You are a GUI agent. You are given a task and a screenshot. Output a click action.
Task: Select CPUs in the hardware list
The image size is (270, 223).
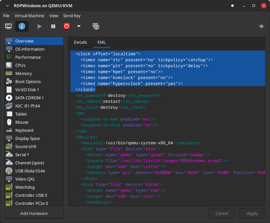click(20, 65)
